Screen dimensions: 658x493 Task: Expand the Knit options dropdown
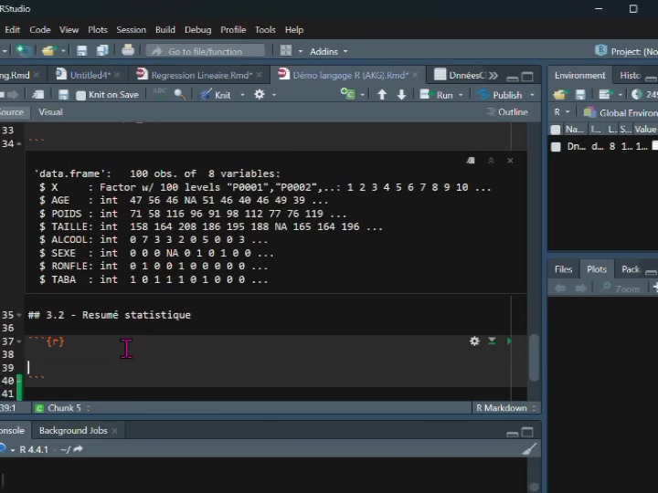coord(242,95)
